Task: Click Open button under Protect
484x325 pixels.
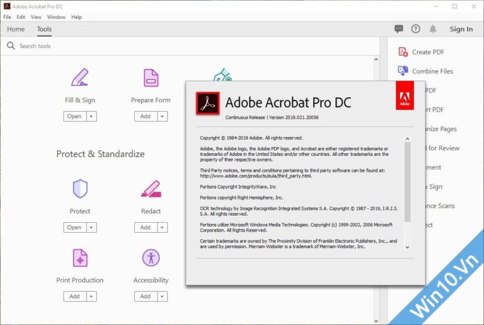Action: tap(75, 228)
